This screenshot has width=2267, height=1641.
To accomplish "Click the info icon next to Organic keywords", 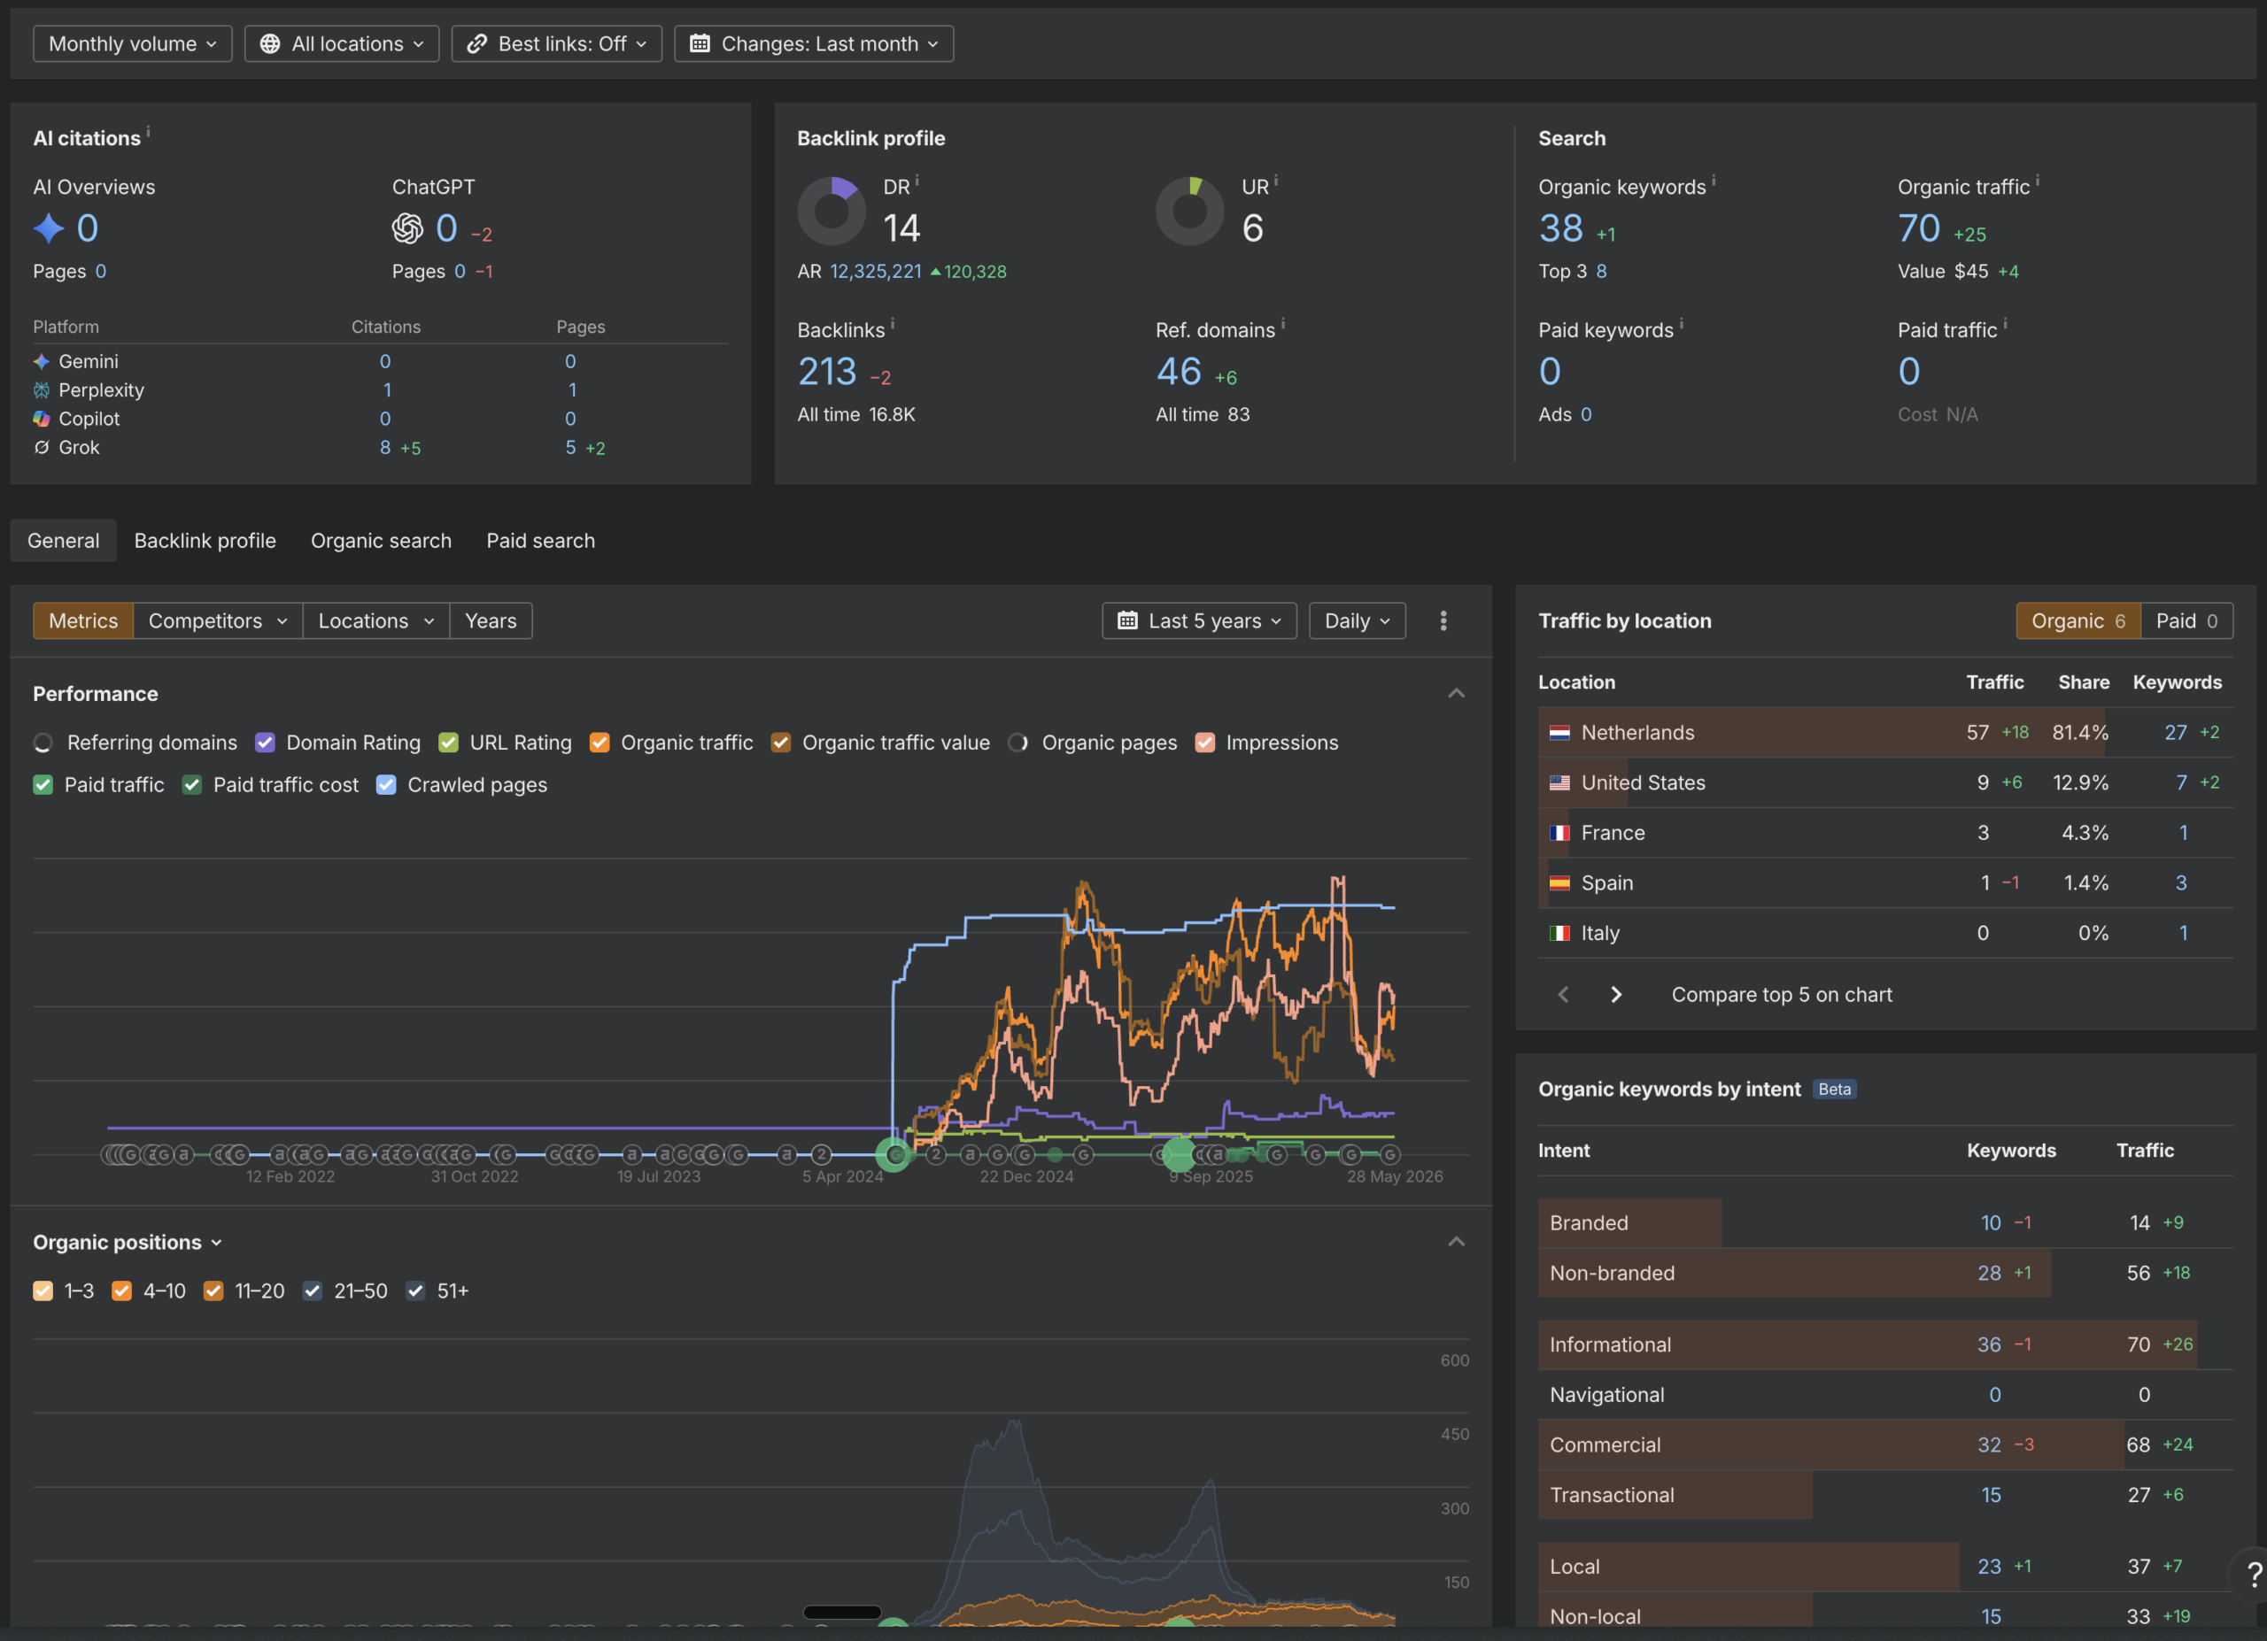I will pyautogui.click(x=1714, y=181).
